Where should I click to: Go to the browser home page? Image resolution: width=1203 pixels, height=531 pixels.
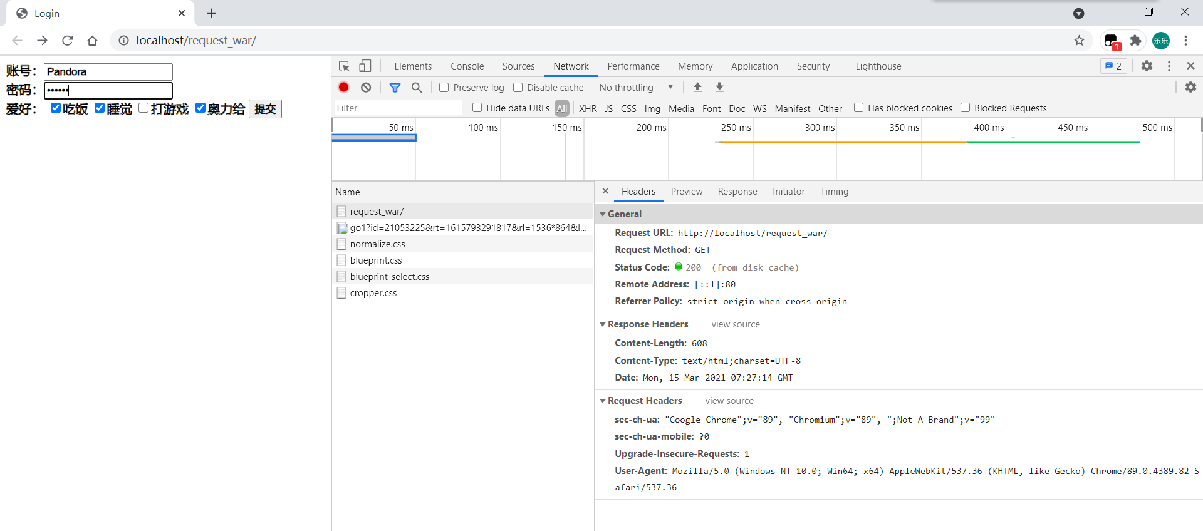click(x=93, y=41)
